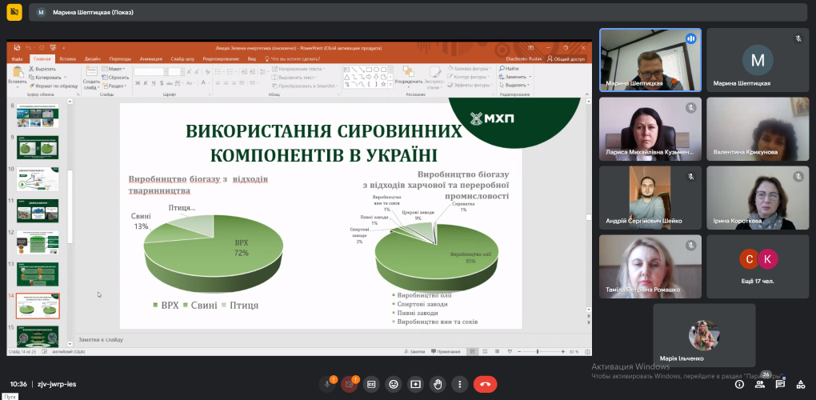Select slide 11 thumbnail
This screenshot has width=816, height=400.
[38, 210]
